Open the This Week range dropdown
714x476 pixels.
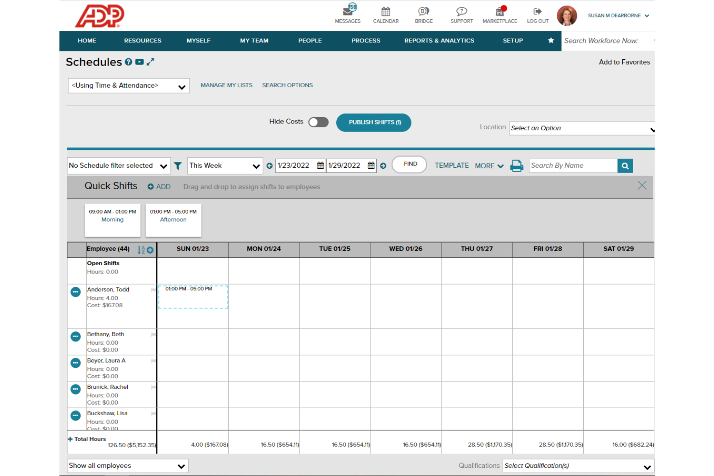[x=225, y=166]
